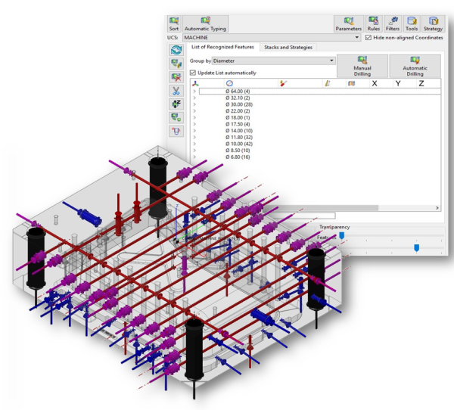Image resolution: width=454 pixels, height=410 pixels.
Task: Click the Sort toolbar icon
Action: tap(175, 22)
